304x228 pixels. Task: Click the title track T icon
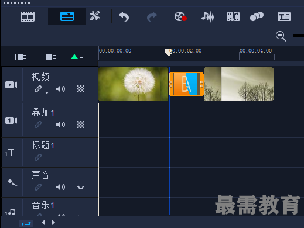pos(10,153)
